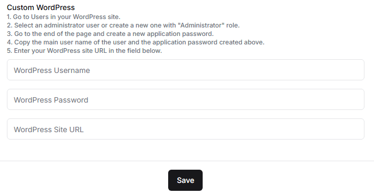Click the WordPress Username input field
The width and height of the screenshot is (374, 194).
pos(186,70)
